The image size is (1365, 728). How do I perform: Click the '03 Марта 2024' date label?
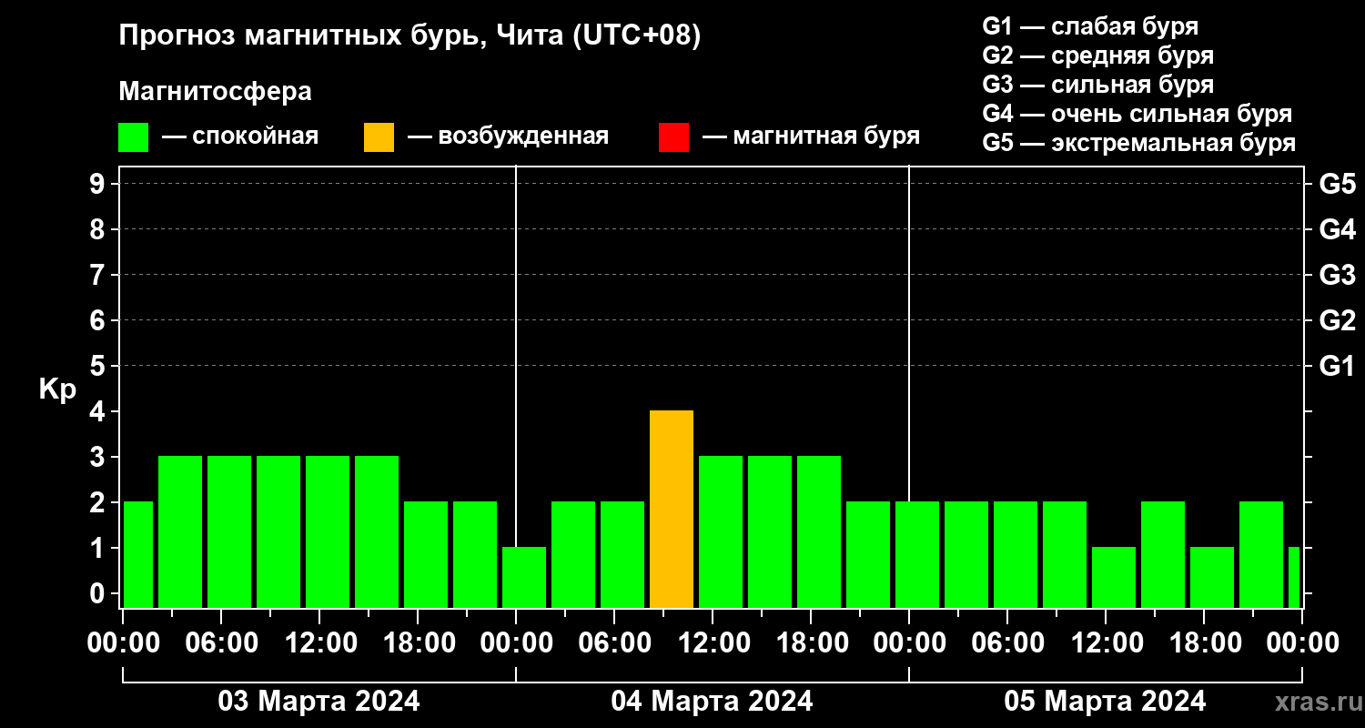(x=319, y=702)
